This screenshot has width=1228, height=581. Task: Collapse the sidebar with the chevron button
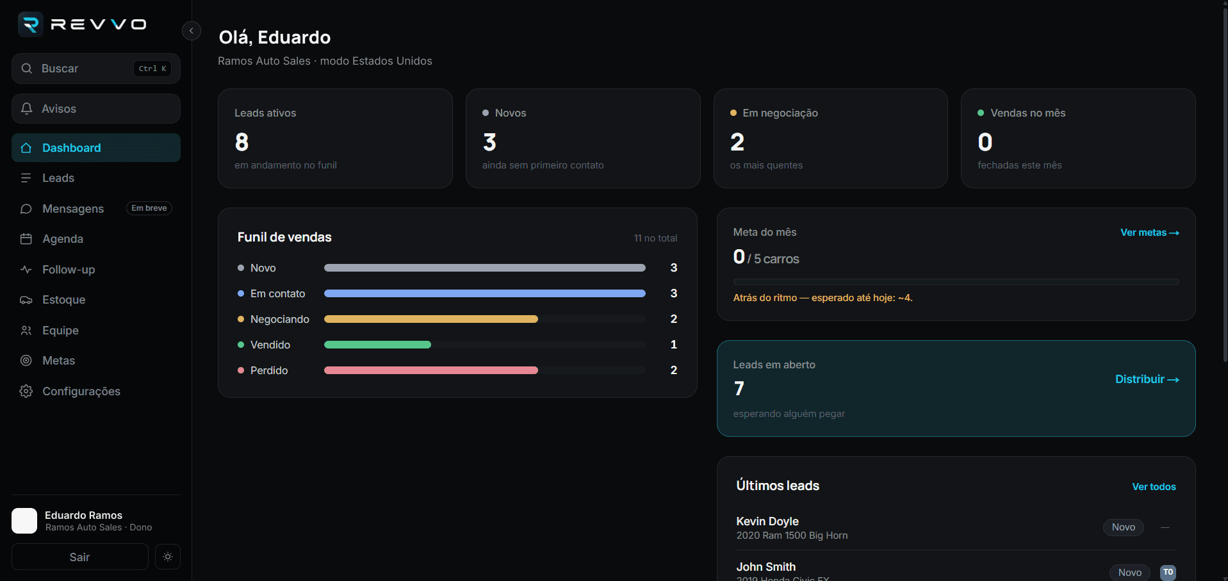[191, 31]
